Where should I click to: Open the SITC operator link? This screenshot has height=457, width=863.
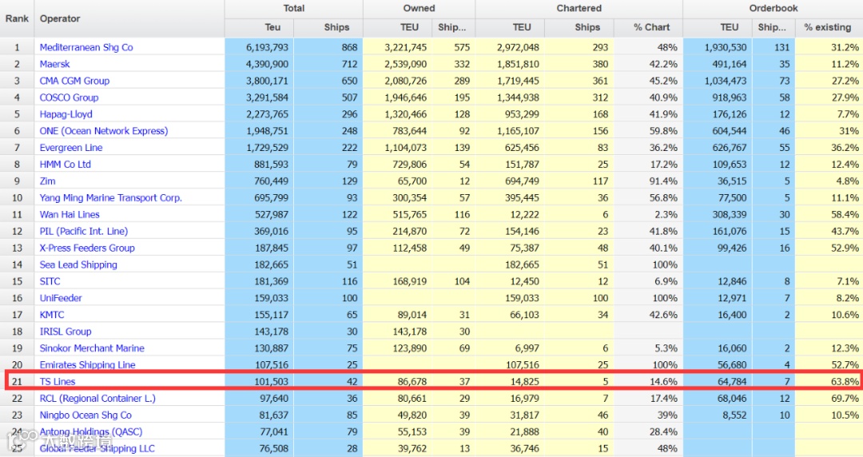[50, 281]
